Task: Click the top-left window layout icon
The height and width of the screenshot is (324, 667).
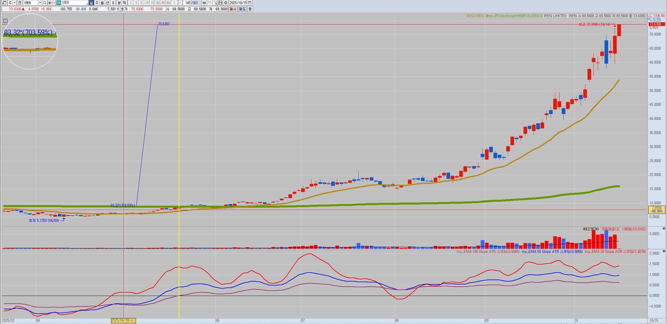Action: [4, 3]
